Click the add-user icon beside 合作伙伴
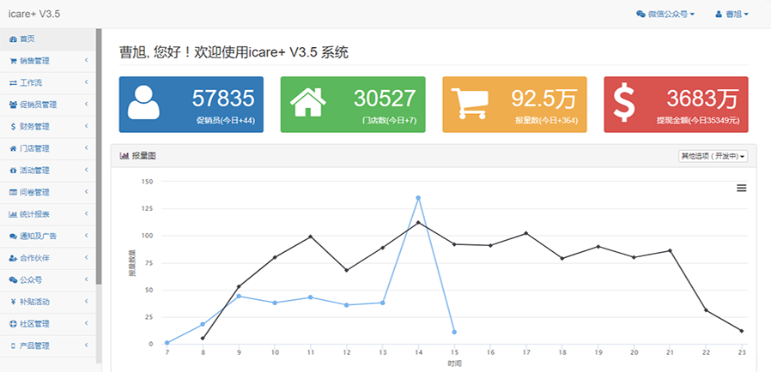The image size is (771, 372). click(13, 258)
